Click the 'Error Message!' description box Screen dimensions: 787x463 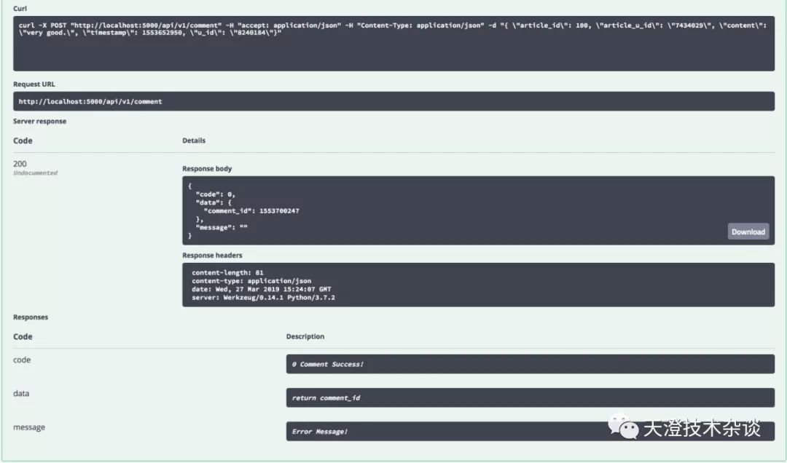click(530, 432)
